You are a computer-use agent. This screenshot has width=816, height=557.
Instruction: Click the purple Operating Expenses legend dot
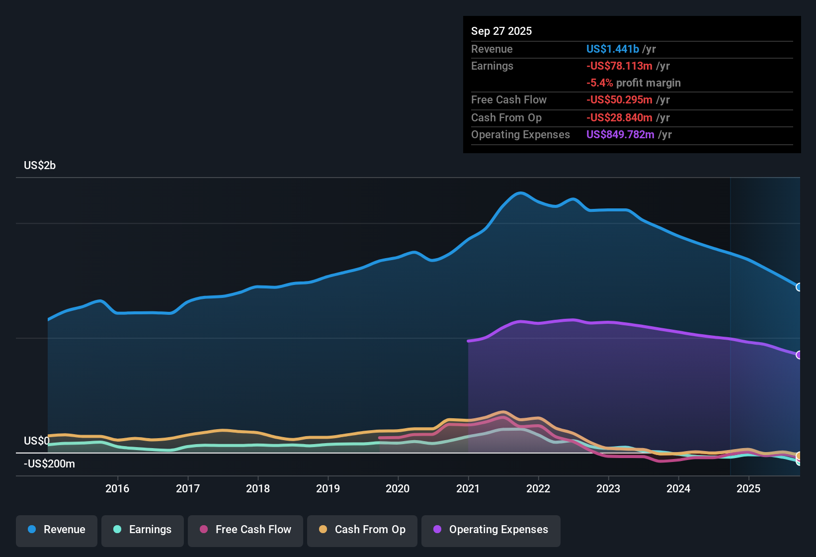437,529
